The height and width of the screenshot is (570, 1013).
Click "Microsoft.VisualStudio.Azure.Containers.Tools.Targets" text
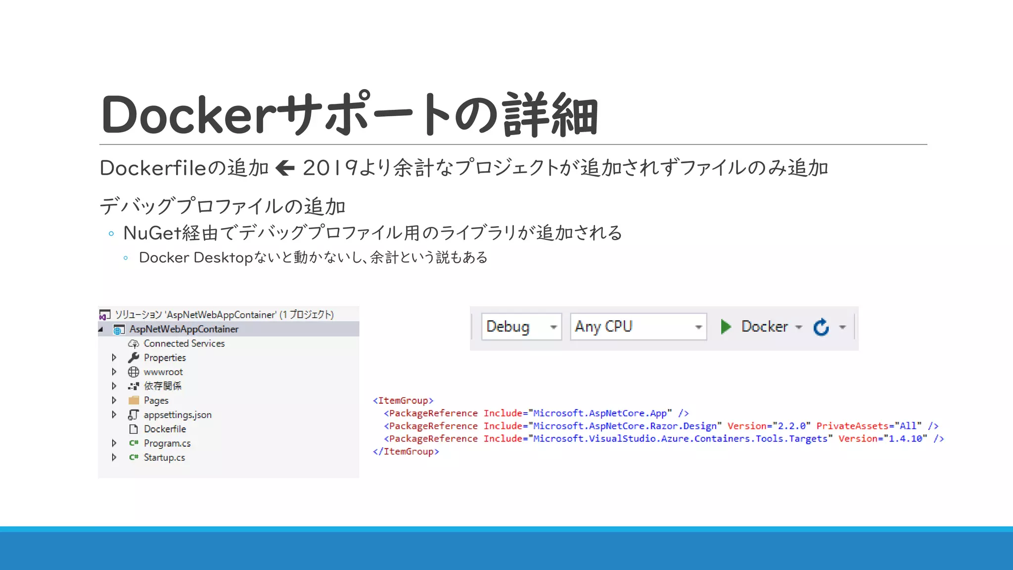(x=681, y=439)
